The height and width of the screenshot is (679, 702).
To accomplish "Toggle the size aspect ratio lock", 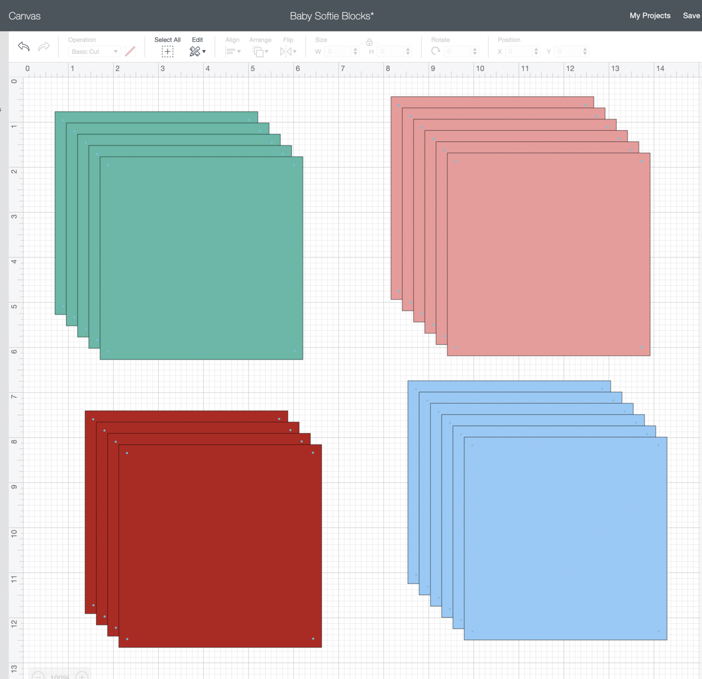I will 369,43.
